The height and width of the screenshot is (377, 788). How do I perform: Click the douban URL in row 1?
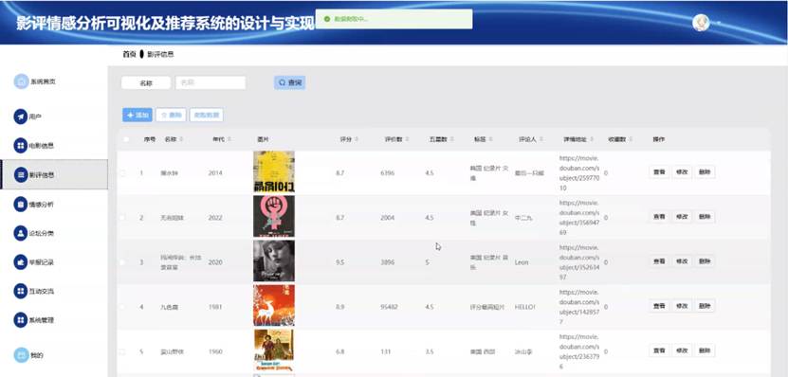(579, 173)
